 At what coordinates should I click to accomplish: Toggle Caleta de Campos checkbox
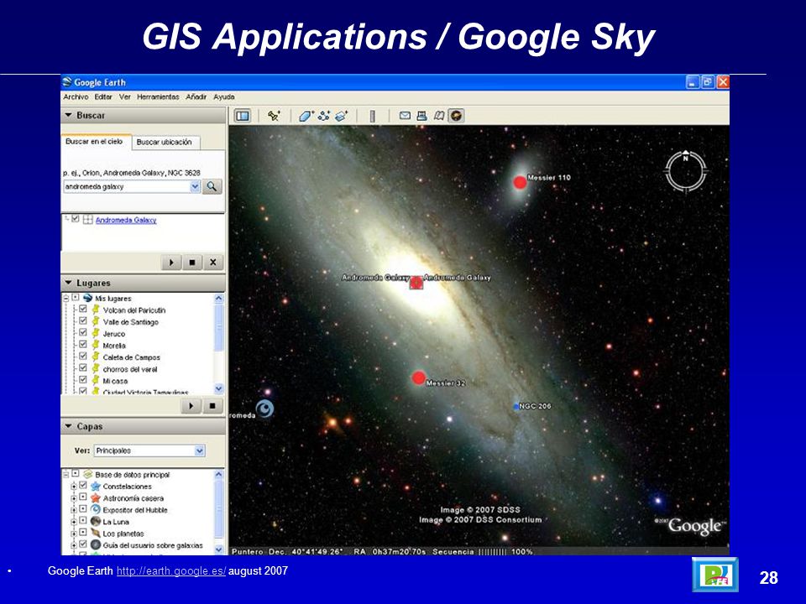(83, 357)
